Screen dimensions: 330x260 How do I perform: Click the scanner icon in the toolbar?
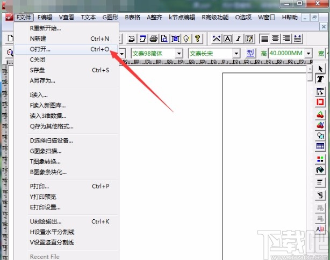tap(132, 39)
